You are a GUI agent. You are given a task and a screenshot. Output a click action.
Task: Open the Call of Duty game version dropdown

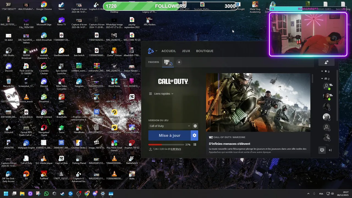(170, 126)
